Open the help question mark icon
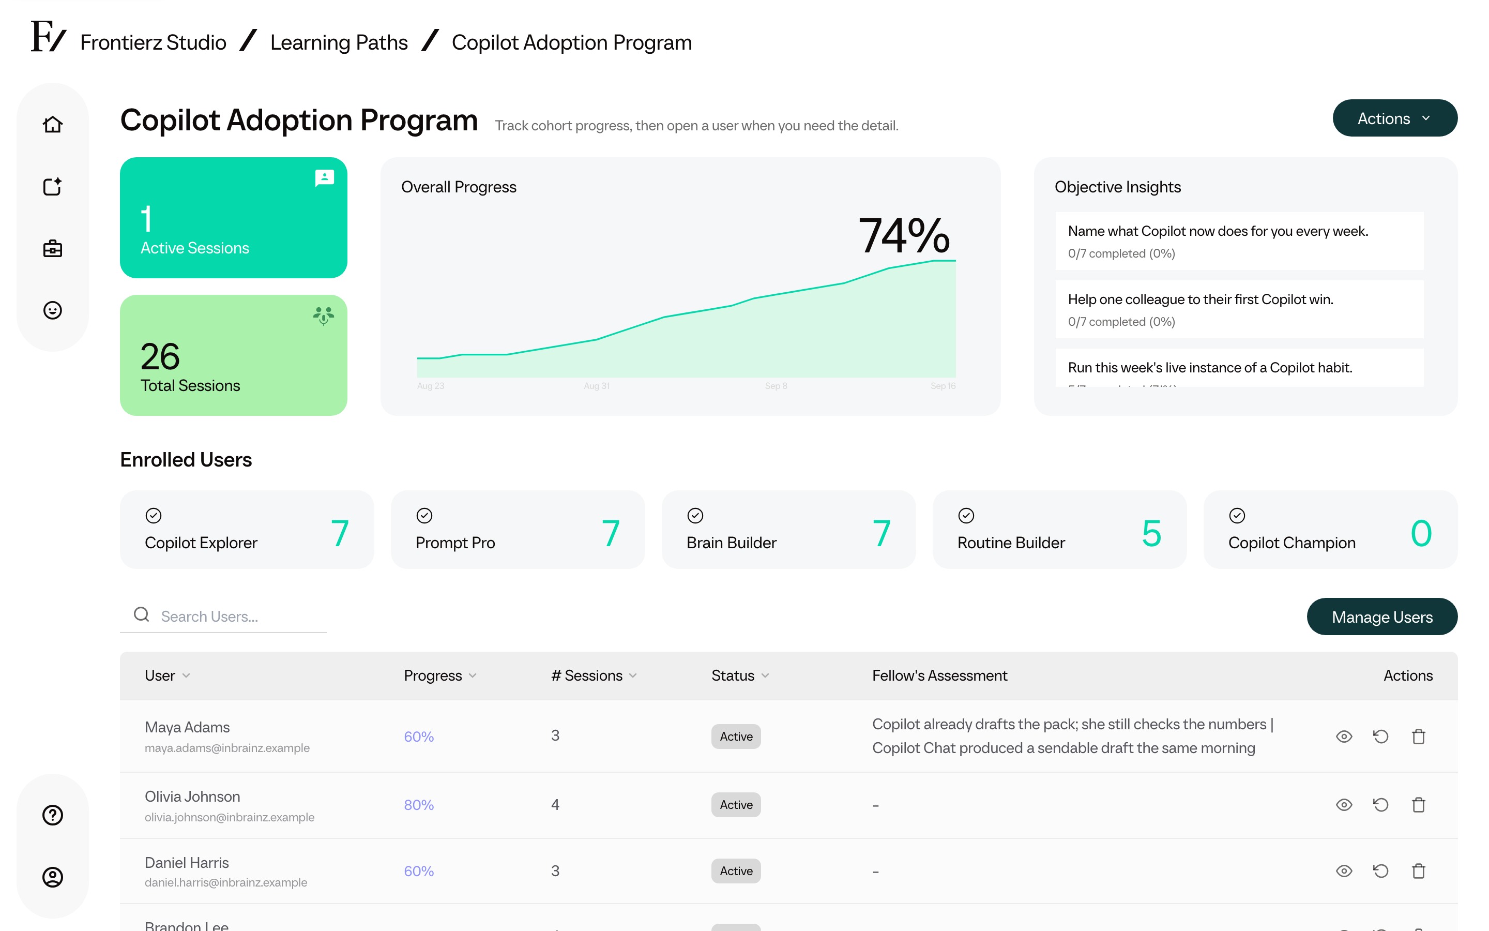 pyautogui.click(x=52, y=815)
